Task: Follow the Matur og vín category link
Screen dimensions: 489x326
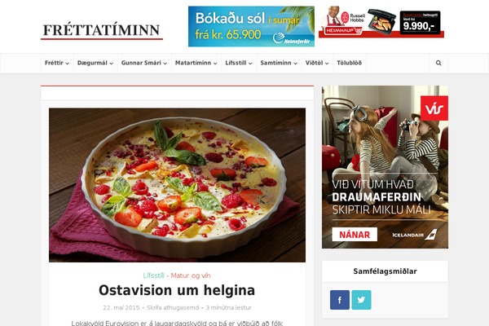Action: (191, 275)
